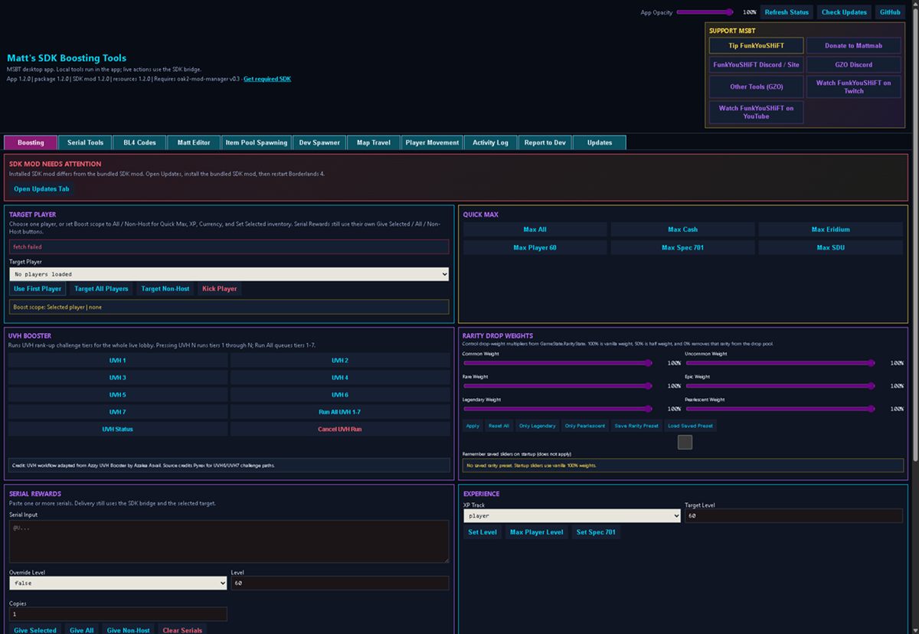Click Target All Players button
919x634 pixels.
click(101, 289)
